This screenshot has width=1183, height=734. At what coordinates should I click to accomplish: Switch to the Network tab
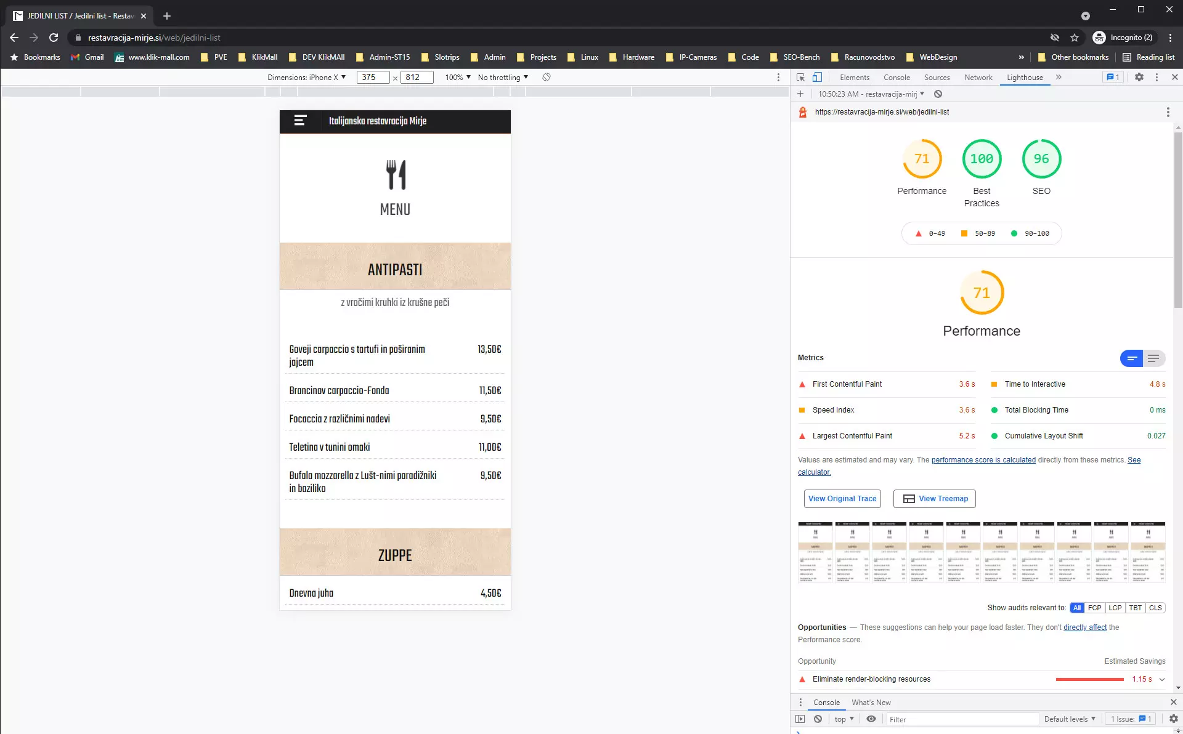978,78
